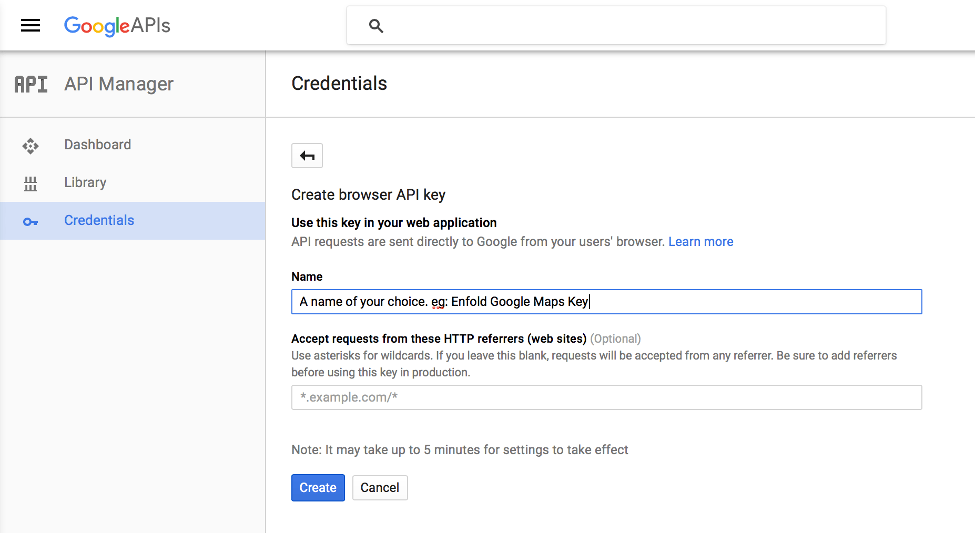The height and width of the screenshot is (533, 975).
Task: Click the back arrow above Create browser API key
Action: click(x=307, y=156)
